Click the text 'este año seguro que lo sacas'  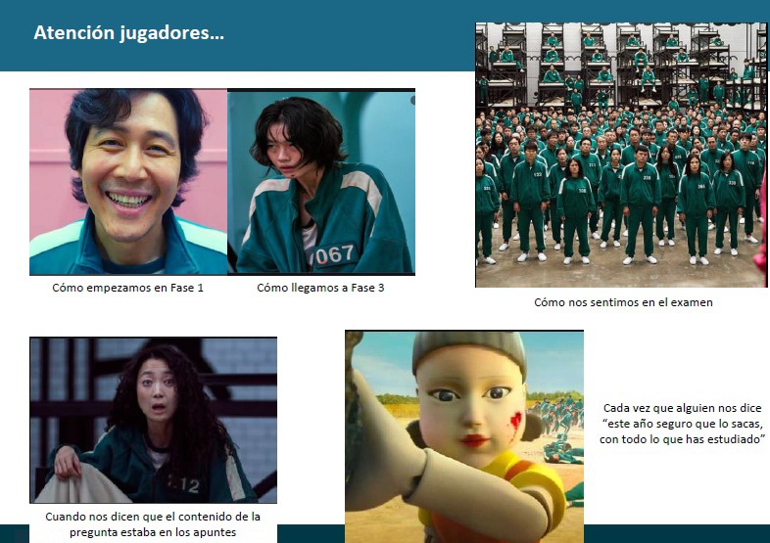[x=683, y=424]
